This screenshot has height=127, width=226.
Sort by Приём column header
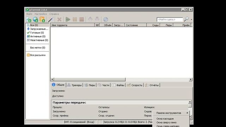coord(182,25)
